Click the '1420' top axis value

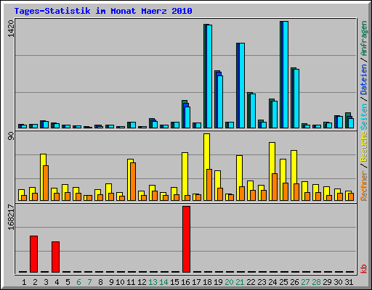pyautogui.click(x=11, y=28)
